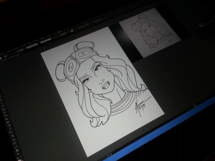Click the artist signature dated 2014
This screenshot has width=215, height=161.
tap(142, 107)
